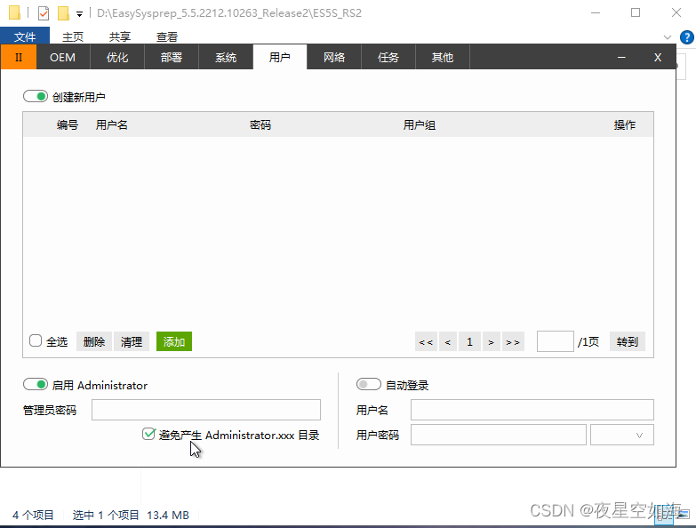The image size is (696, 528).
Task: Click the 4 个项目 status text
Action: [x=33, y=515]
